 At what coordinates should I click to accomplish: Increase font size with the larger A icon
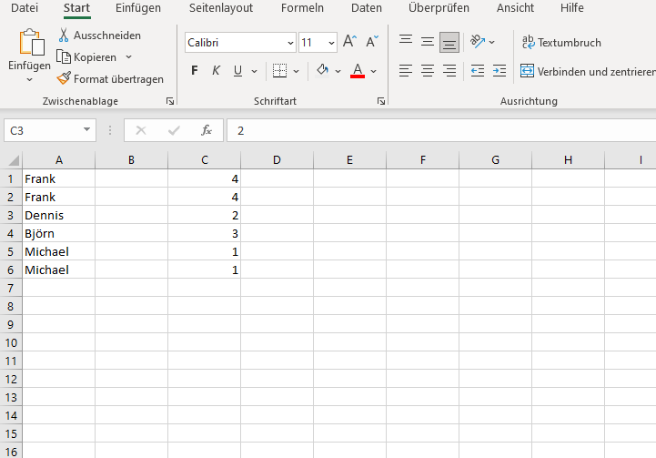pyautogui.click(x=349, y=42)
